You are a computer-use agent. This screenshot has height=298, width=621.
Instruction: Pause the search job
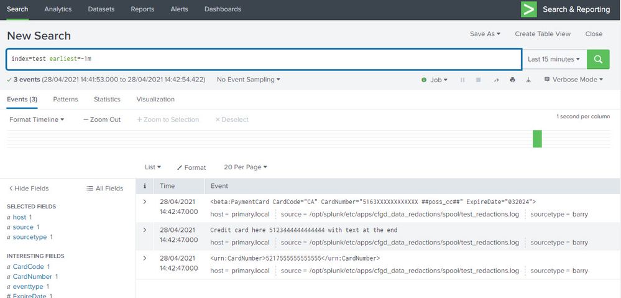pos(462,80)
